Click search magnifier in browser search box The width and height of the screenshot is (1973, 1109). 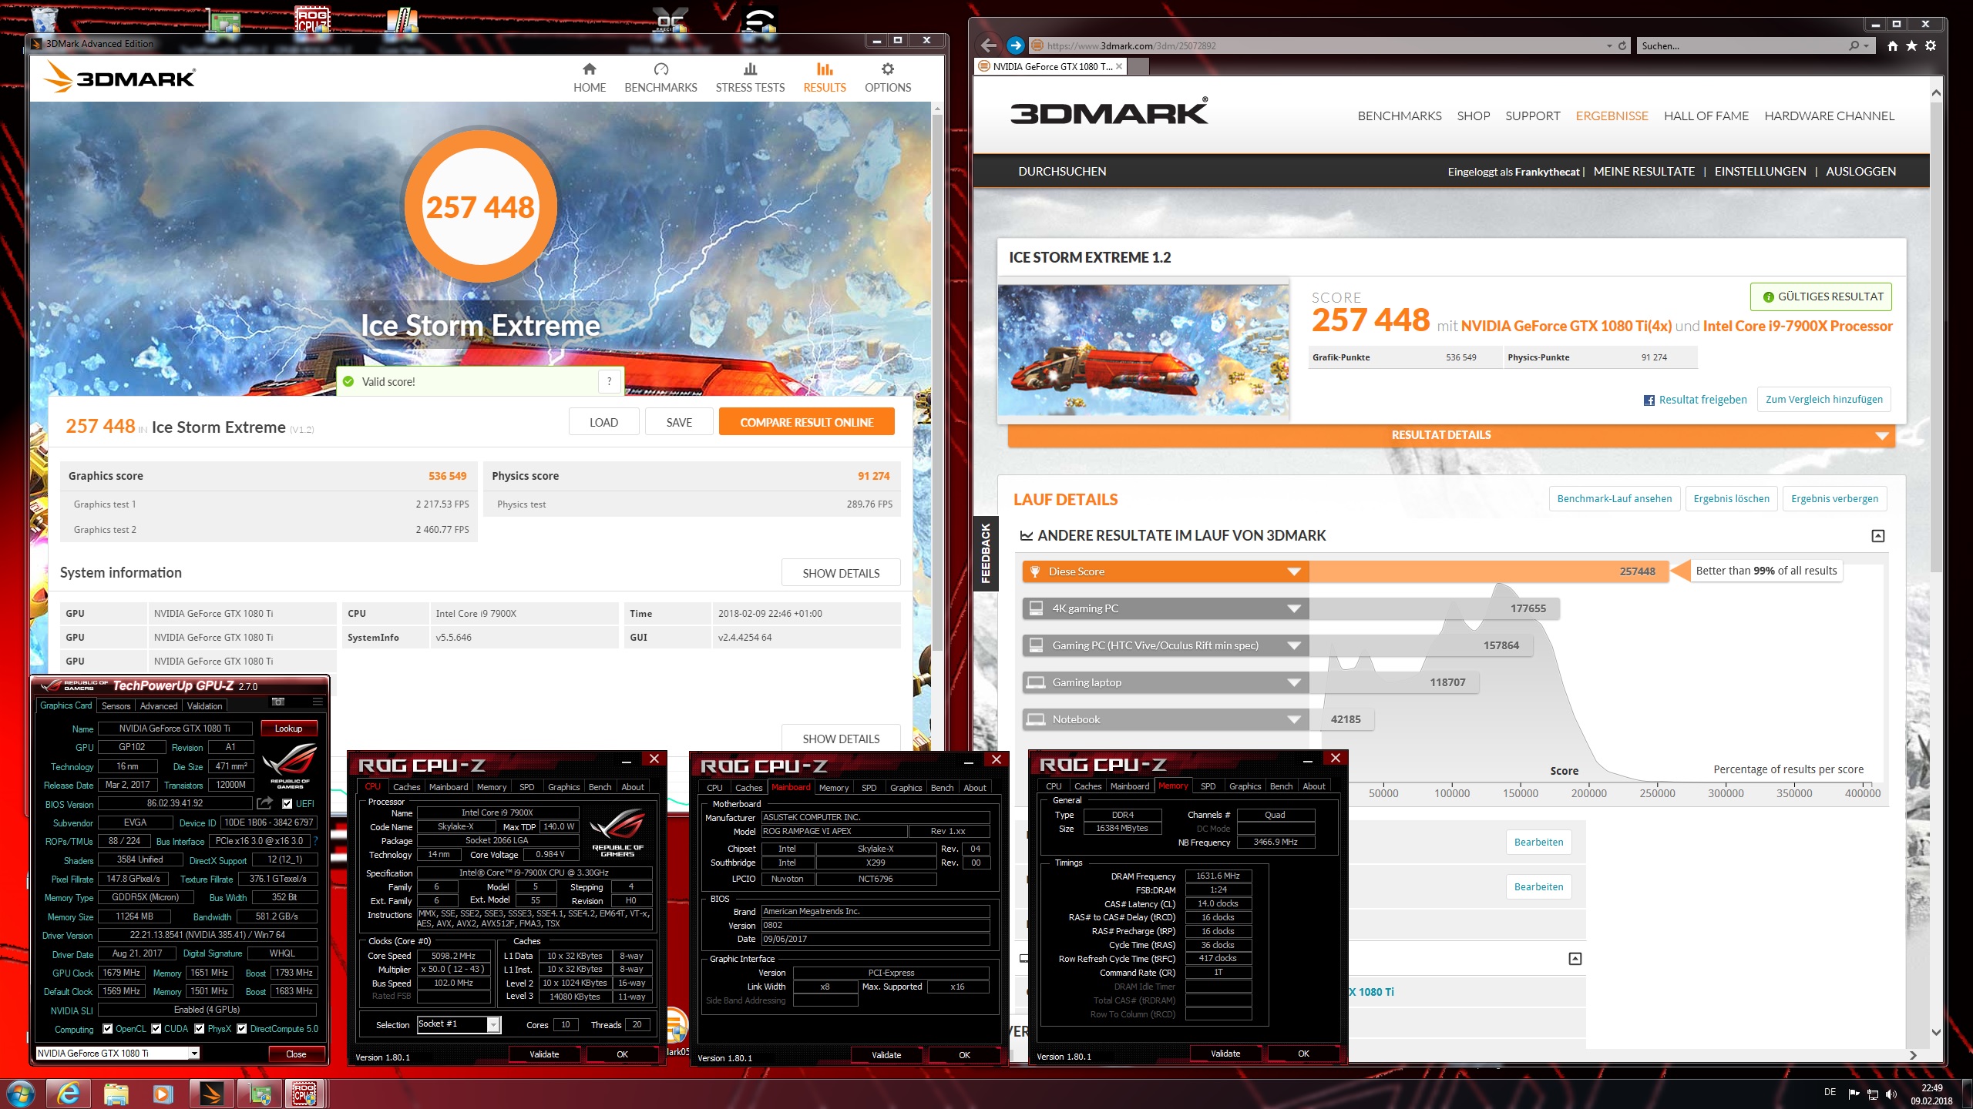click(1854, 45)
